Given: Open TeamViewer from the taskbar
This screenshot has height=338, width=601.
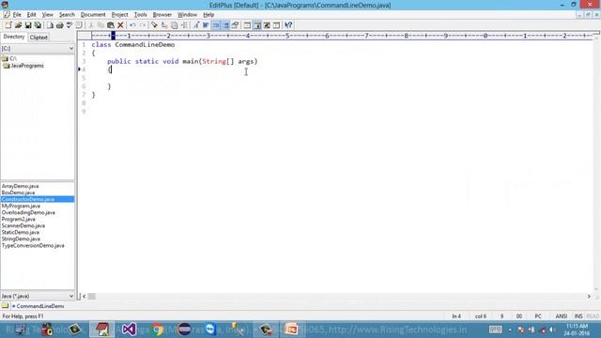Looking at the screenshot, I should [210, 330].
